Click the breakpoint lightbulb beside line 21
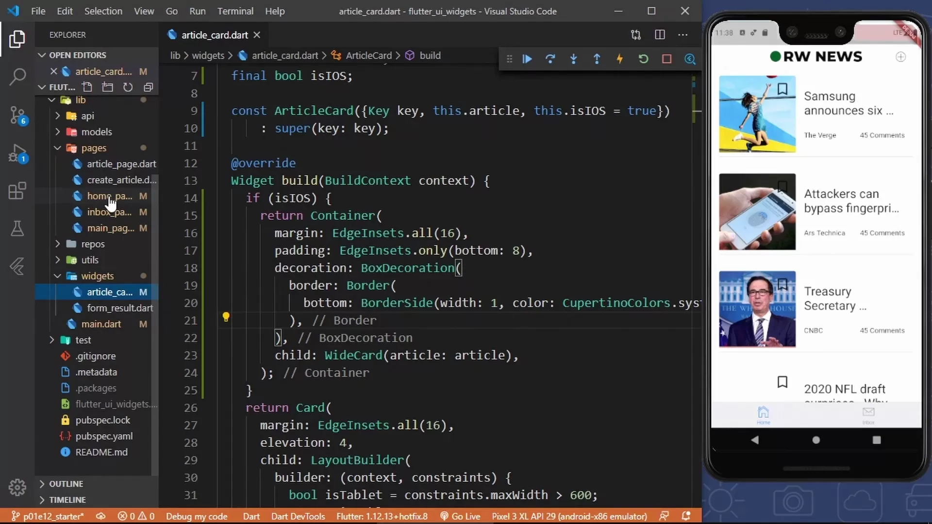The height and width of the screenshot is (524, 932). tap(226, 317)
